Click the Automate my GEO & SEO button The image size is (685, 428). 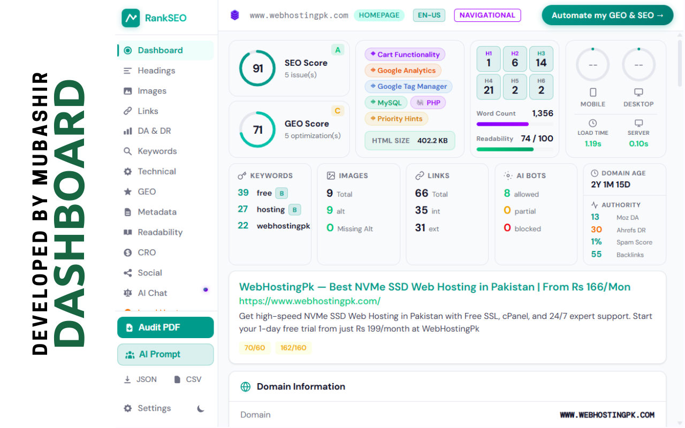coord(607,16)
